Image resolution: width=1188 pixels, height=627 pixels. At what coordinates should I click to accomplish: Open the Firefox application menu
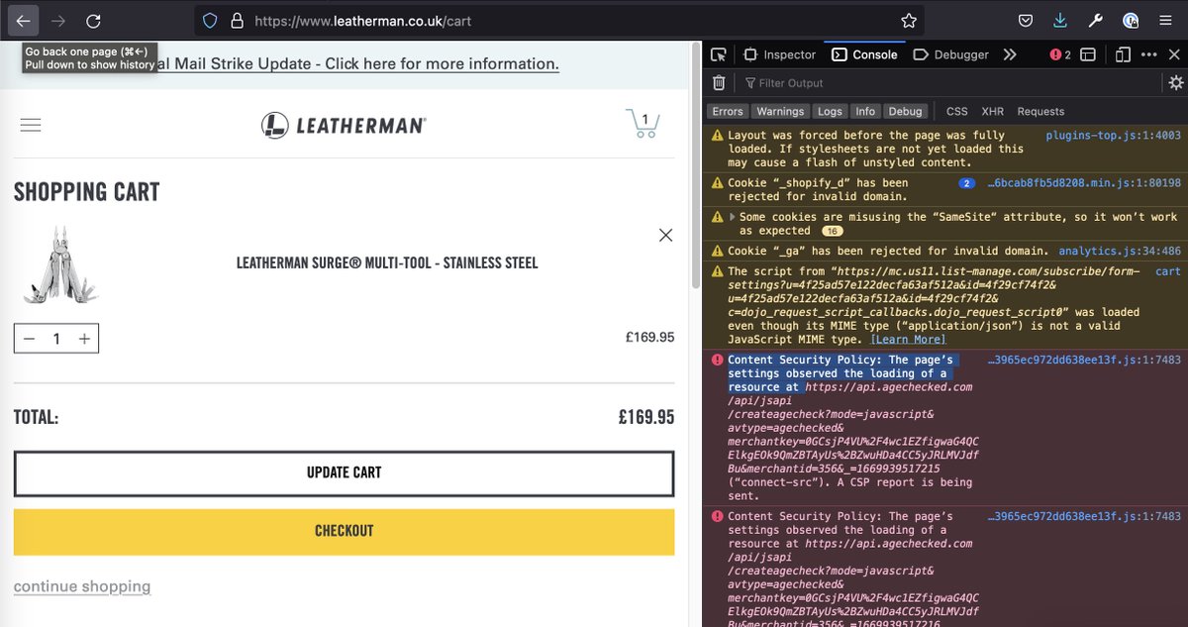coord(1165,20)
